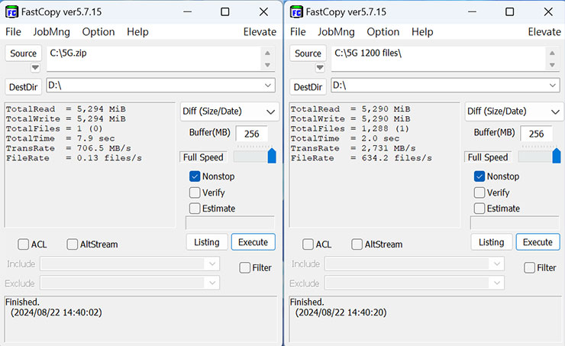Screen dimensions: 565x346
Task: Open File menu in right window
Action: click(x=298, y=32)
